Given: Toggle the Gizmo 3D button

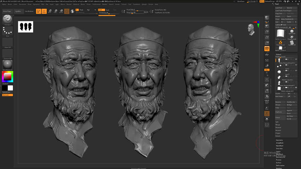Looking at the screenshot, I should (67, 11).
